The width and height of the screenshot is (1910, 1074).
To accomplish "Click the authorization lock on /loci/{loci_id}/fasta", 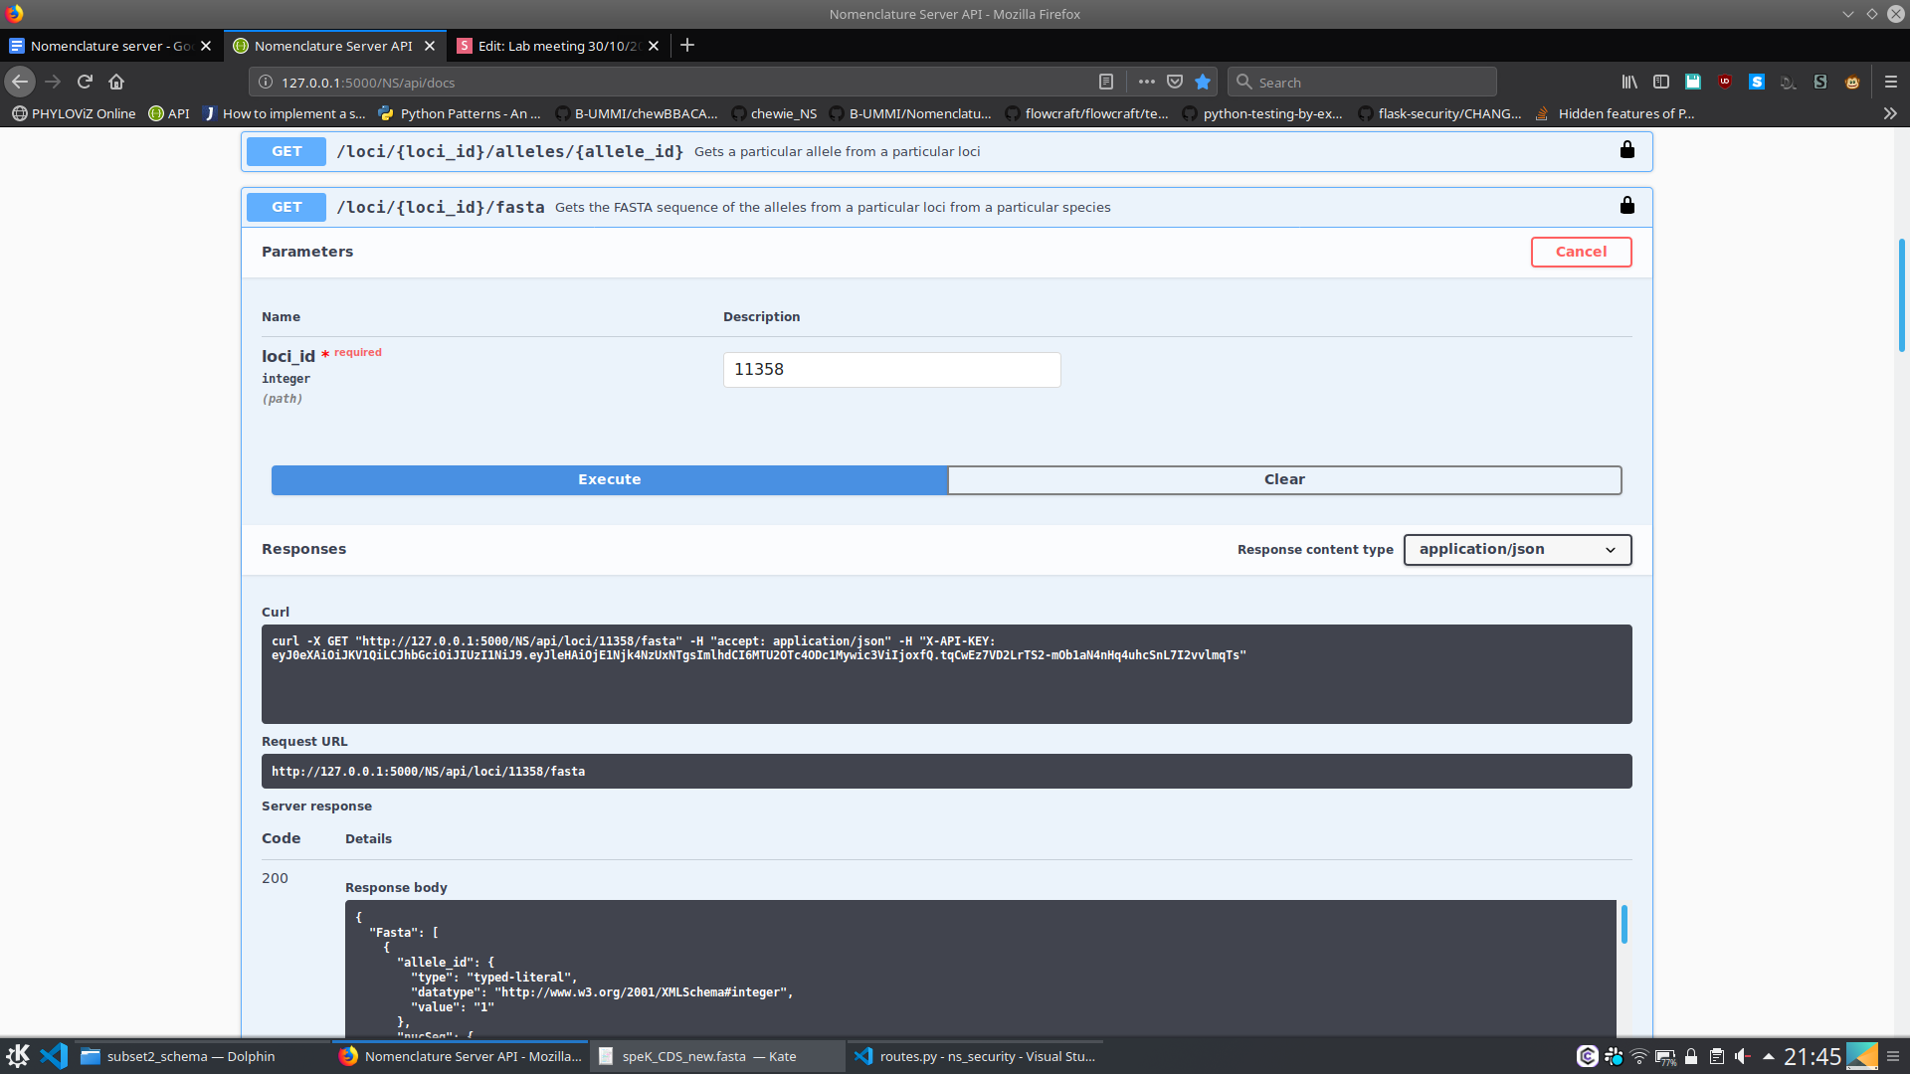I will (x=1626, y=206).
